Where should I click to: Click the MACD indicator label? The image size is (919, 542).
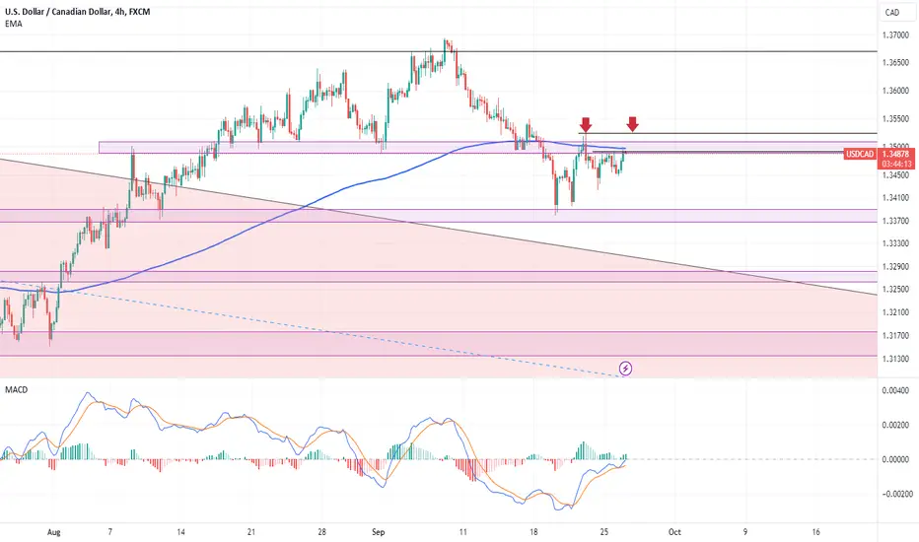[x=17, y=389]
